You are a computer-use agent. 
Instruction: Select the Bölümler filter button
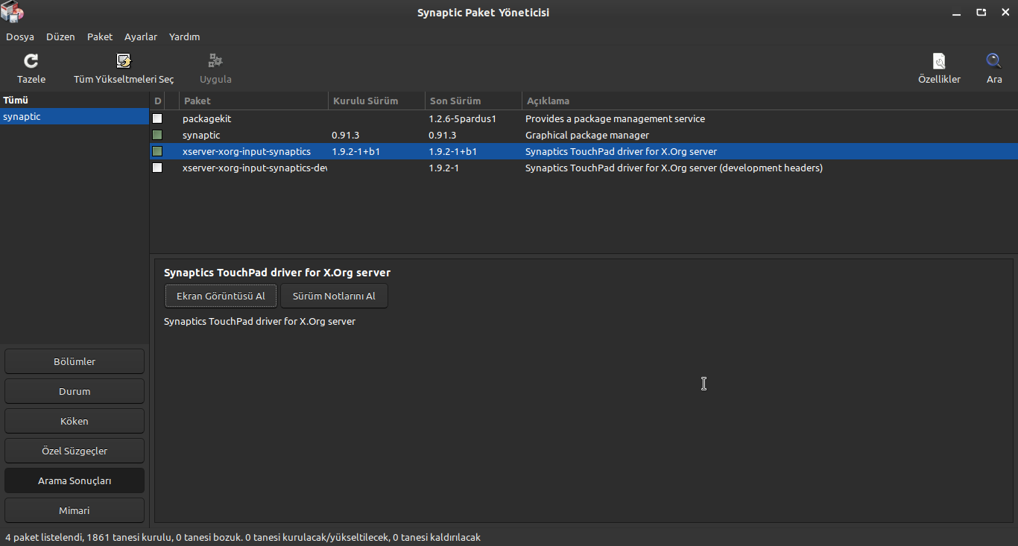point(75,361)
